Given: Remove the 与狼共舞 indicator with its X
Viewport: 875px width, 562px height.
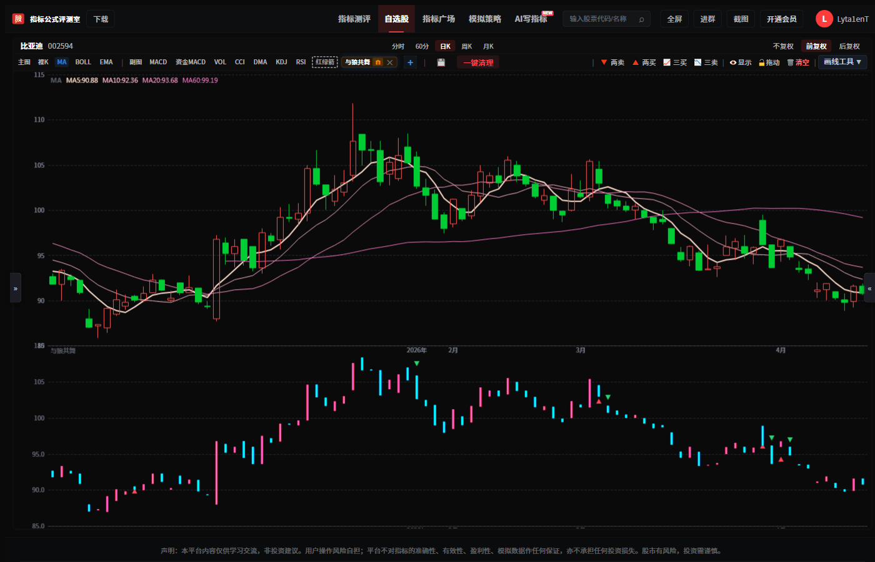Looking at the screenshot, I should (x=390, y=62).
